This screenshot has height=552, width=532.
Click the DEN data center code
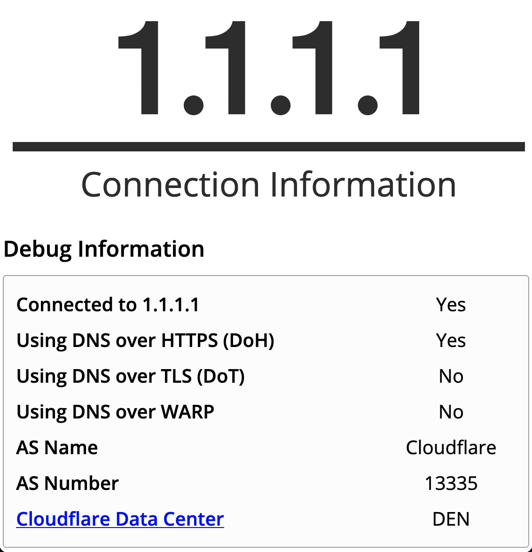pyautogui.click(x=451, y=519)
